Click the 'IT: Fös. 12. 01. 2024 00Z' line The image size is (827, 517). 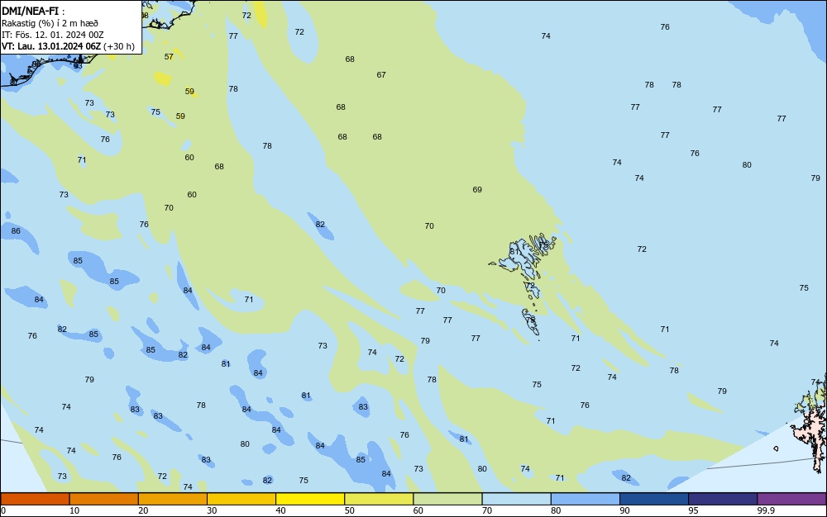tap(52, 35)
